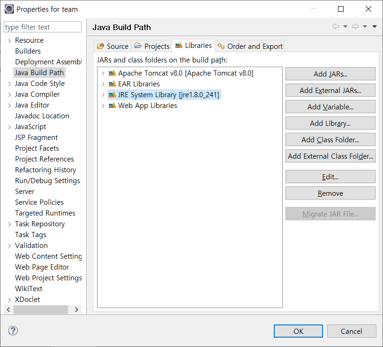Focus the type filter text field
Viewport: 383px width, 347px height.
tap(43, 27)
